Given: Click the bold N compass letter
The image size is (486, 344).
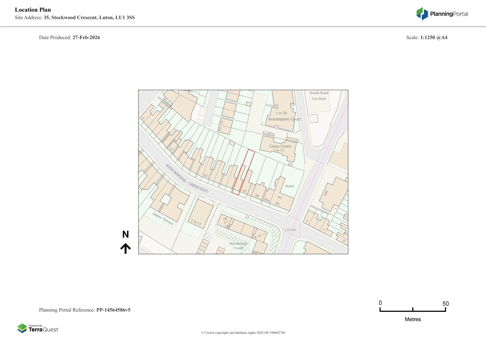Looking at the screenshot, I should [x=126, y=235].
